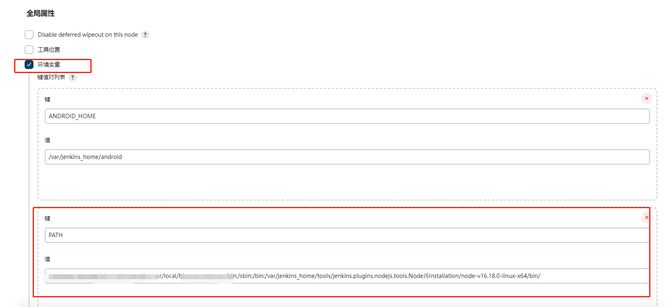The image size is (671, 307).
Task: Enable Disable deferred wipeout on this node checkbox
Action: tap(29, 35)
